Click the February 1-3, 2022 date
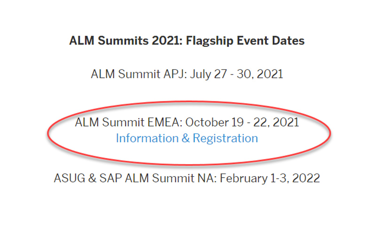 click(270, 179)
